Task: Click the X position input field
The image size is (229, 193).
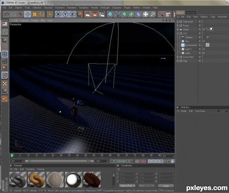Action: point(127,174)
